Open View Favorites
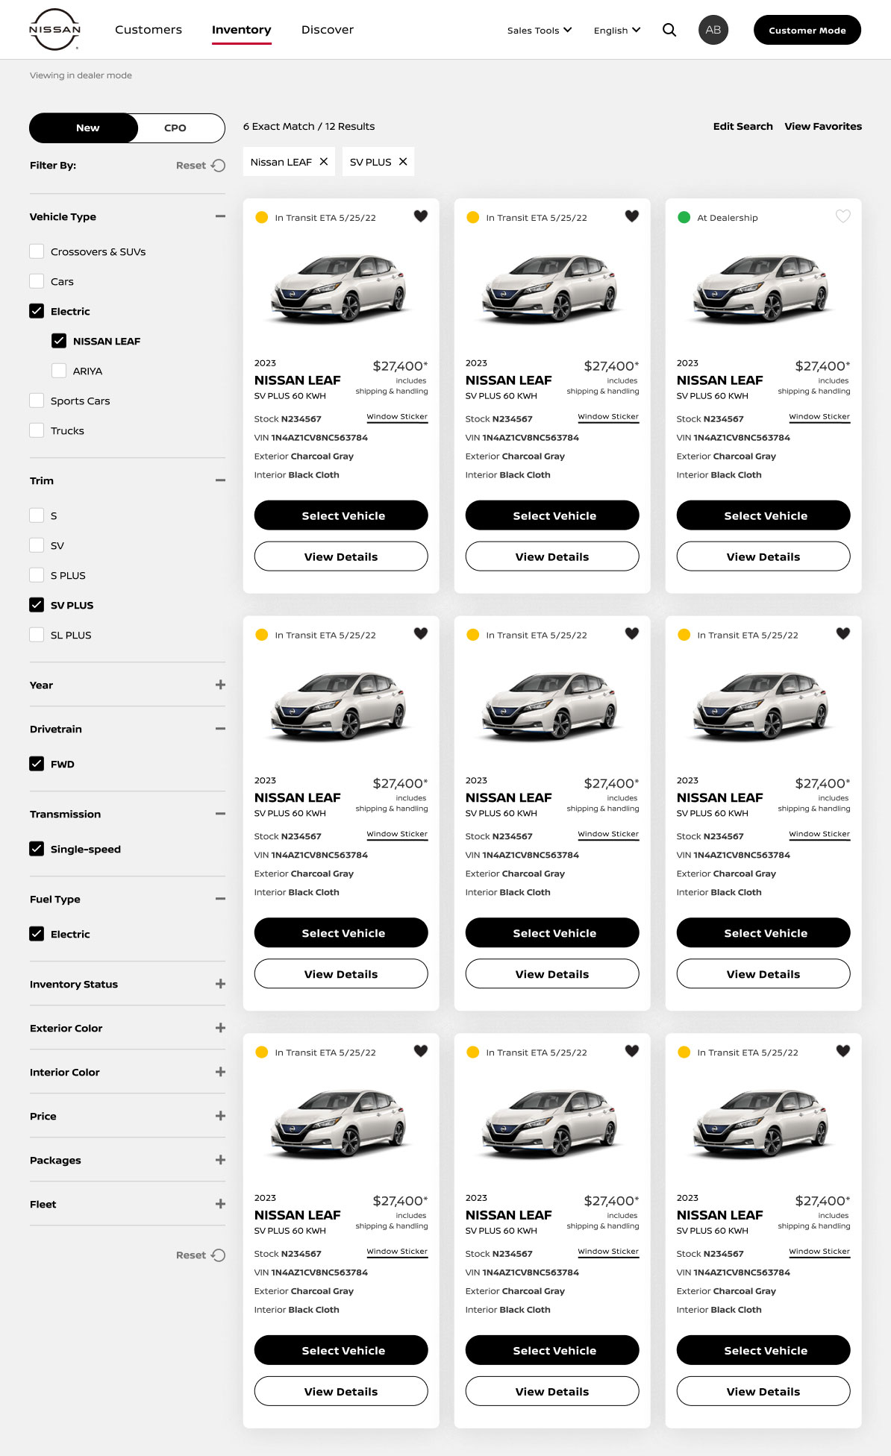Viewport: 891px width, 1456px height. coord(823,127)
